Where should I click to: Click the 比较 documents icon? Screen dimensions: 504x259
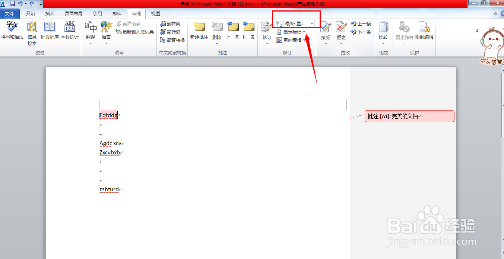383,27
